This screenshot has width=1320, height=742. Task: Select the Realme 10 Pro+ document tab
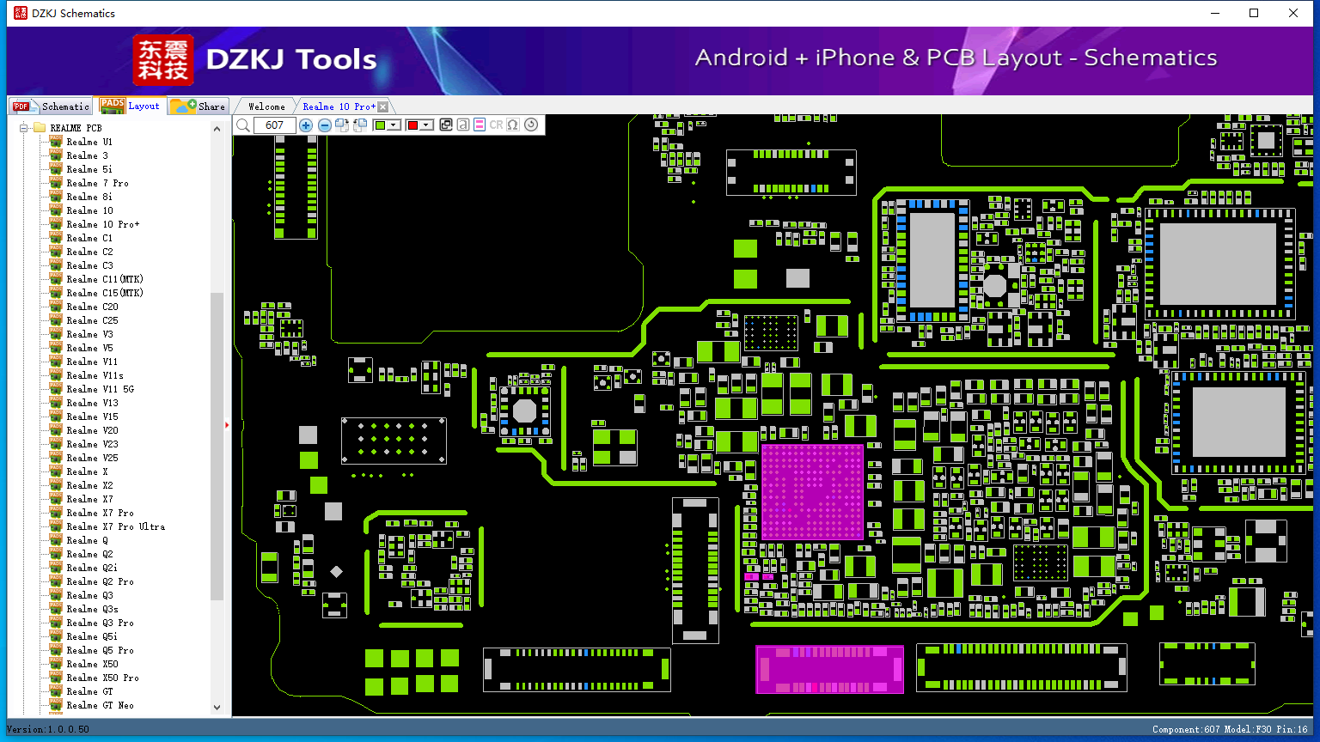[339, 106]
